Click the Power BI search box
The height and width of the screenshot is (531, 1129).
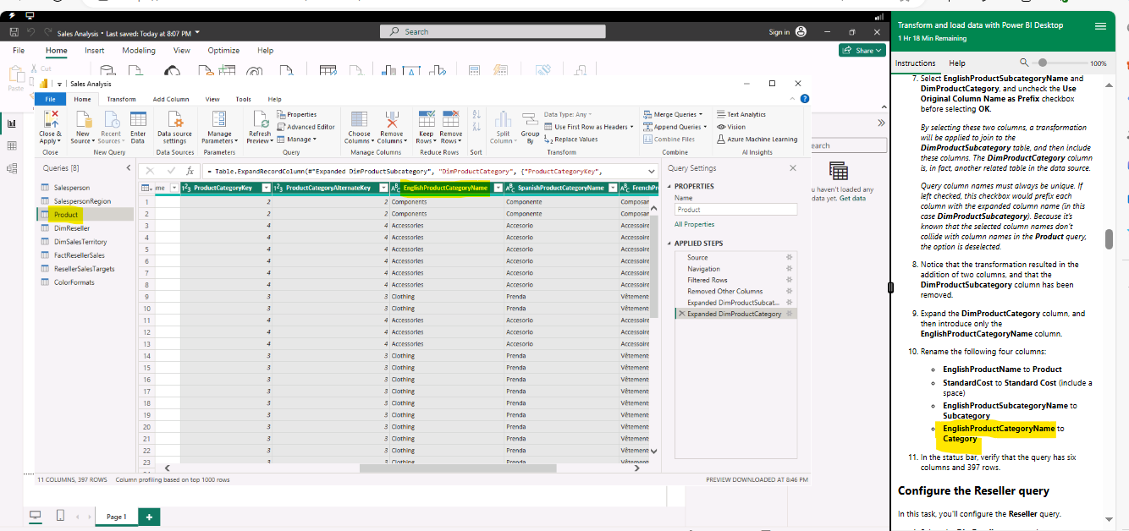493,31
